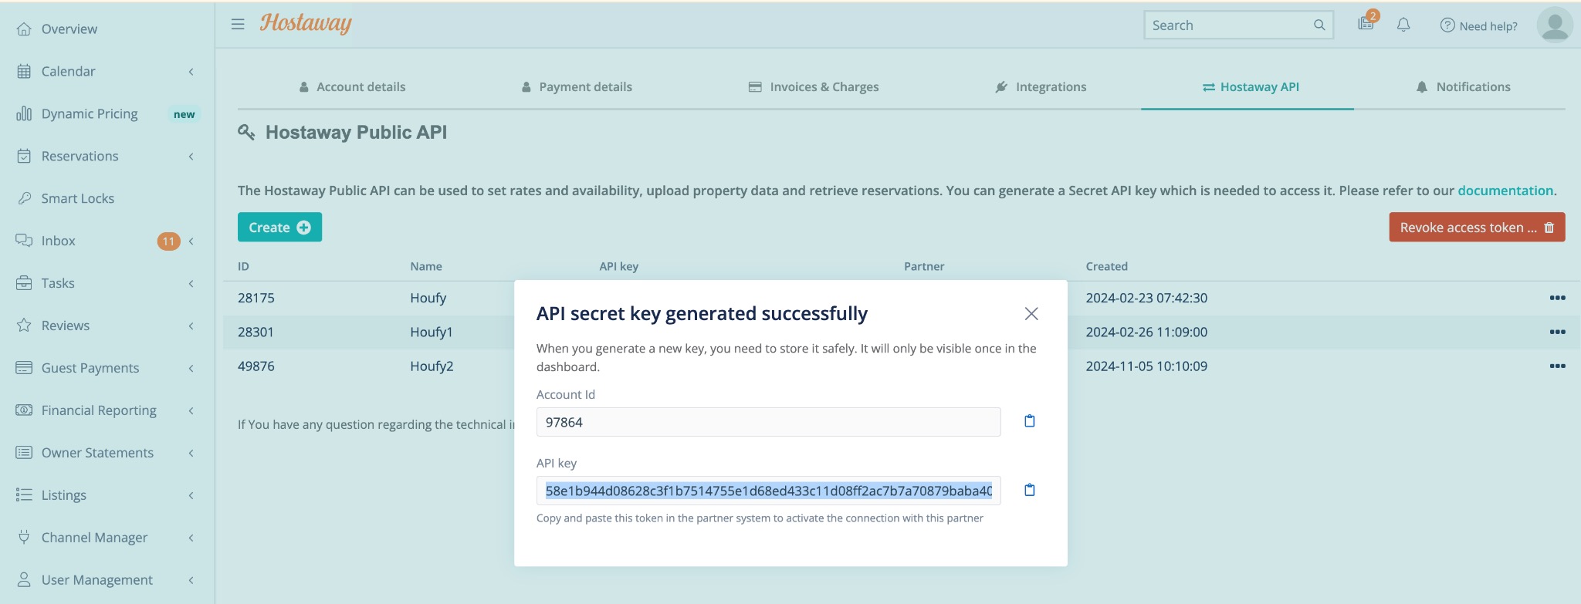Image resolution: width=1581 pixels, height=604 pixels.
Task: Click the Financial Reporting money icon
Action: point(24,410)
